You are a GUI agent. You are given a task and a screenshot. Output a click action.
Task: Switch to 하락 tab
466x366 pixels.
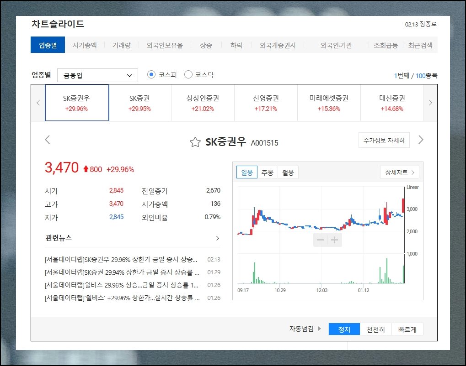pyautogui.click(x=236, y=45)
